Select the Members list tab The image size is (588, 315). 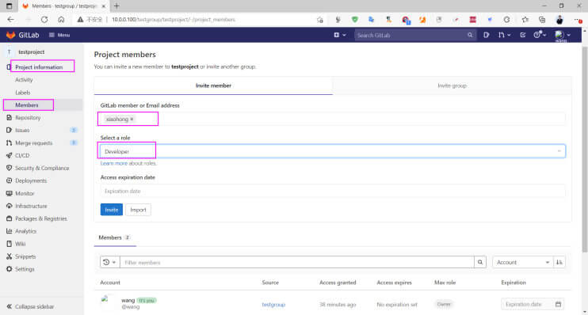114,237
